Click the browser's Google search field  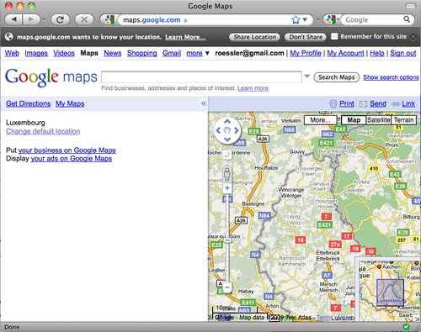point(373,20)
